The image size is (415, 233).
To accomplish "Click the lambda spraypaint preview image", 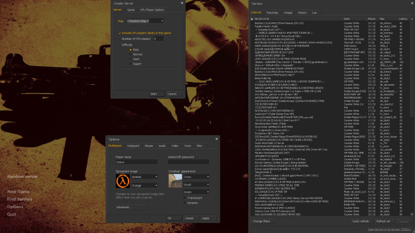I will click(123, 181).
